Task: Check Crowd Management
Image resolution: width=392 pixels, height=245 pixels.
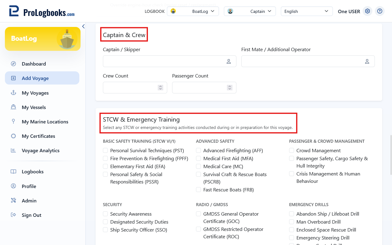Action: click(292, 150)
